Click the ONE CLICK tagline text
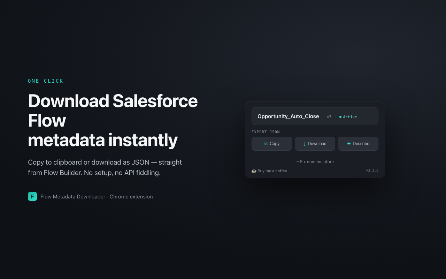Image resolution: width=446 pixels, height=279 pixels. tap(46, 81)
